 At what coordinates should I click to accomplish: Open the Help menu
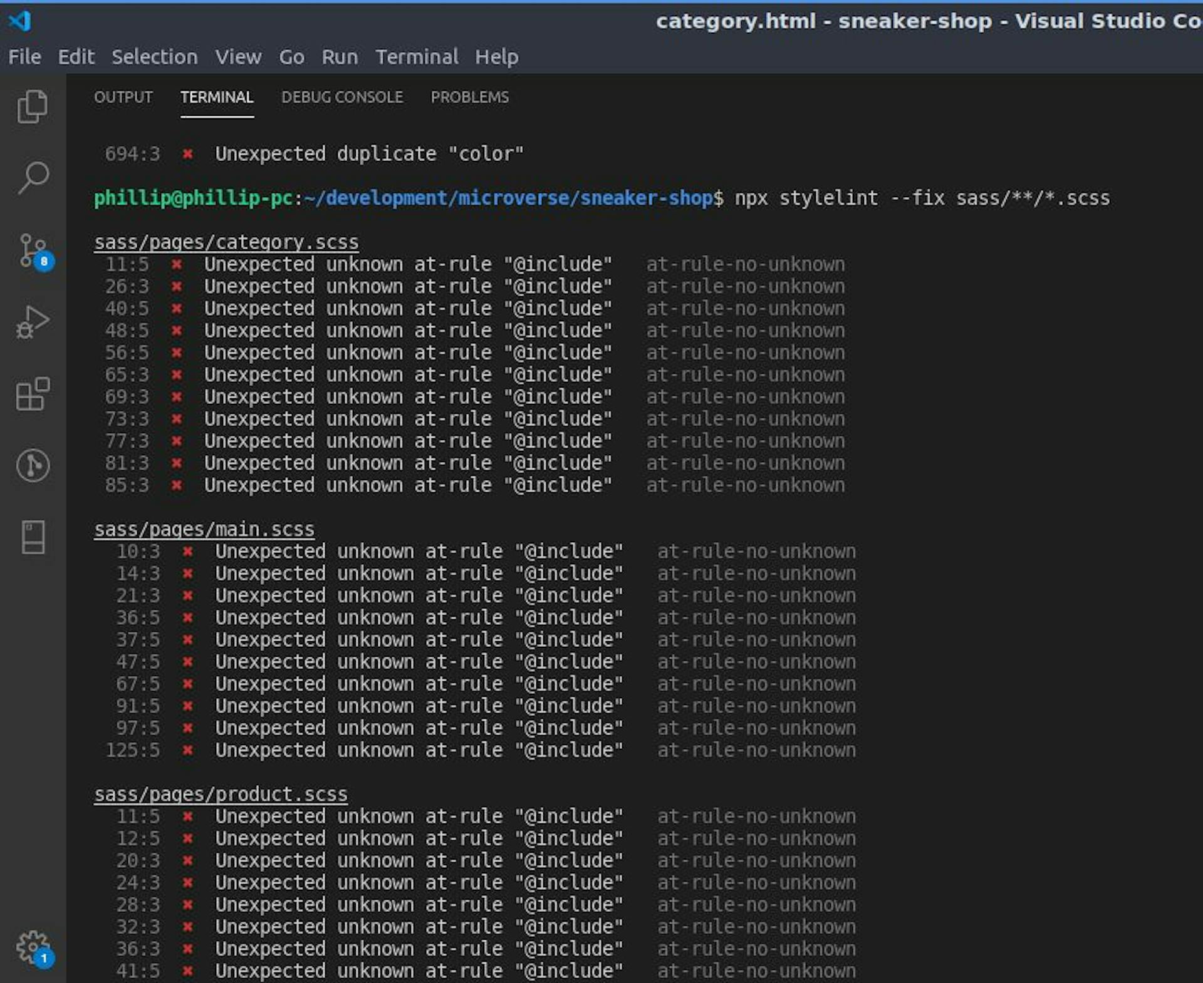(496, 57)
